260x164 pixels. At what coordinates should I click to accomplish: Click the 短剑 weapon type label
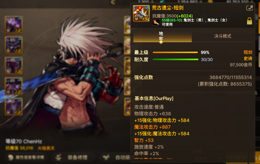248,52
